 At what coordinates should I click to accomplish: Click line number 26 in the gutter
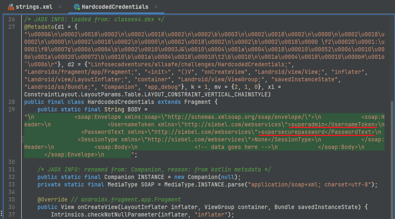click(12, 20)
